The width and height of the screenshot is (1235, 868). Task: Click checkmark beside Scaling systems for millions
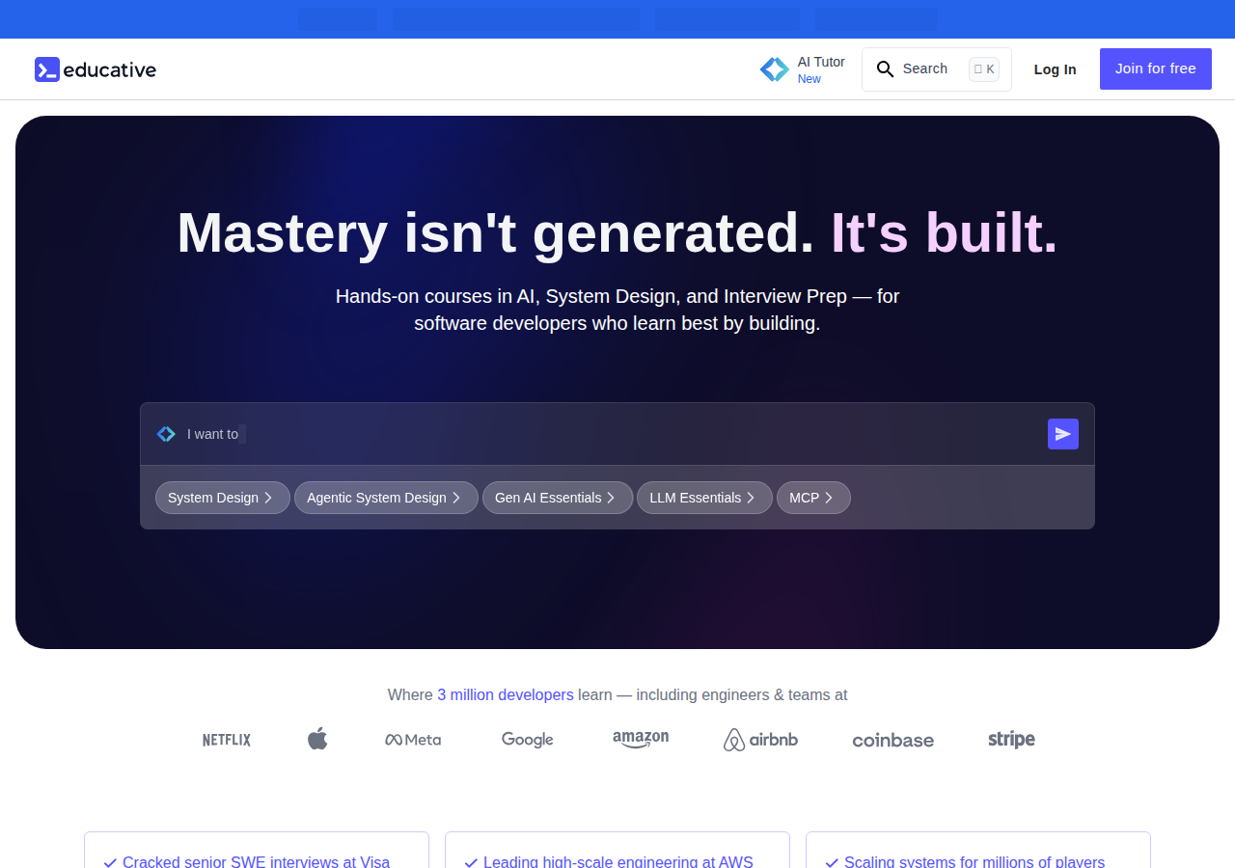coord(832,862)
